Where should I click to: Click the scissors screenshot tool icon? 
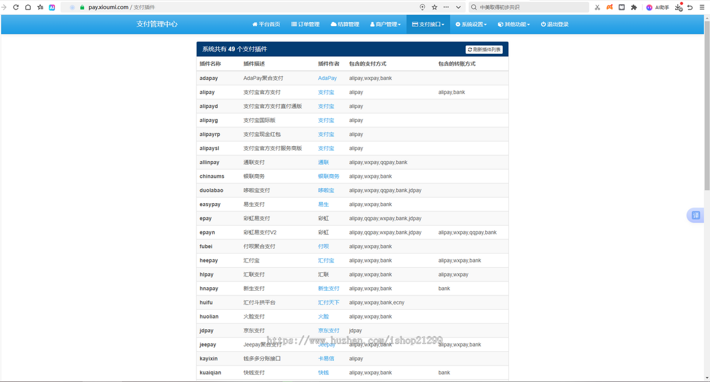598,7
